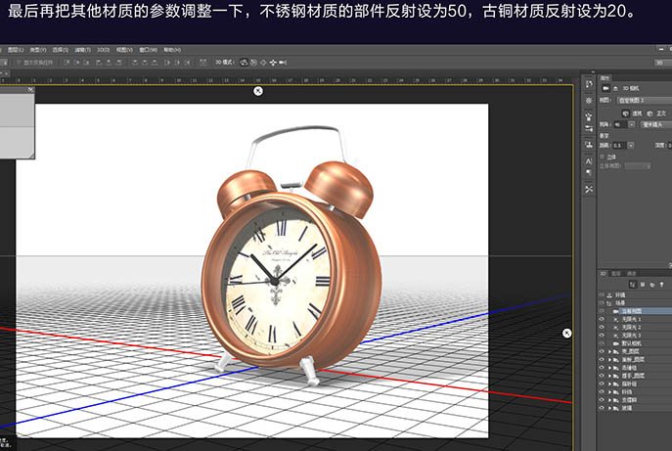Open the 立体视图 dropdown
The image size is (672, 451).
638,166
